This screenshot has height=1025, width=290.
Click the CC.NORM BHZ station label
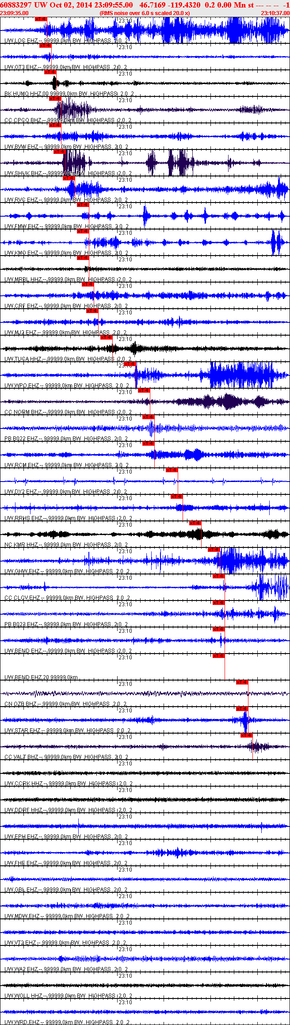click(x=23, y=412)
